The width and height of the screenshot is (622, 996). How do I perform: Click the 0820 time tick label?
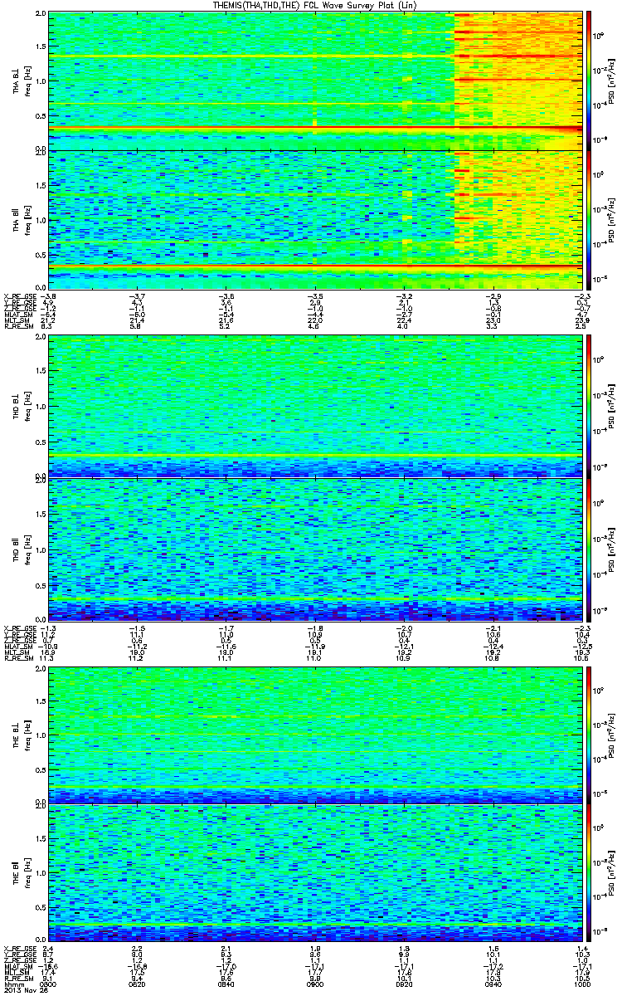[x=138, y=983]
